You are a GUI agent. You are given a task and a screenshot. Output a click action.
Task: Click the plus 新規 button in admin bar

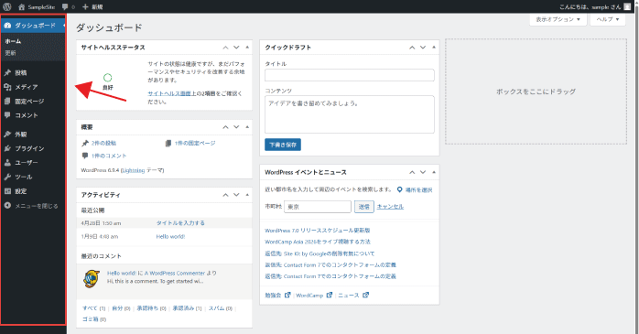coord(92,7)
